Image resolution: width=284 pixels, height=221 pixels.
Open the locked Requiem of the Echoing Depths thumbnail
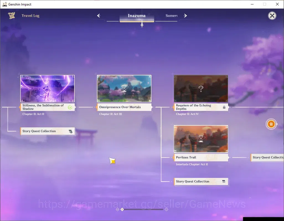tap(201, 89)
